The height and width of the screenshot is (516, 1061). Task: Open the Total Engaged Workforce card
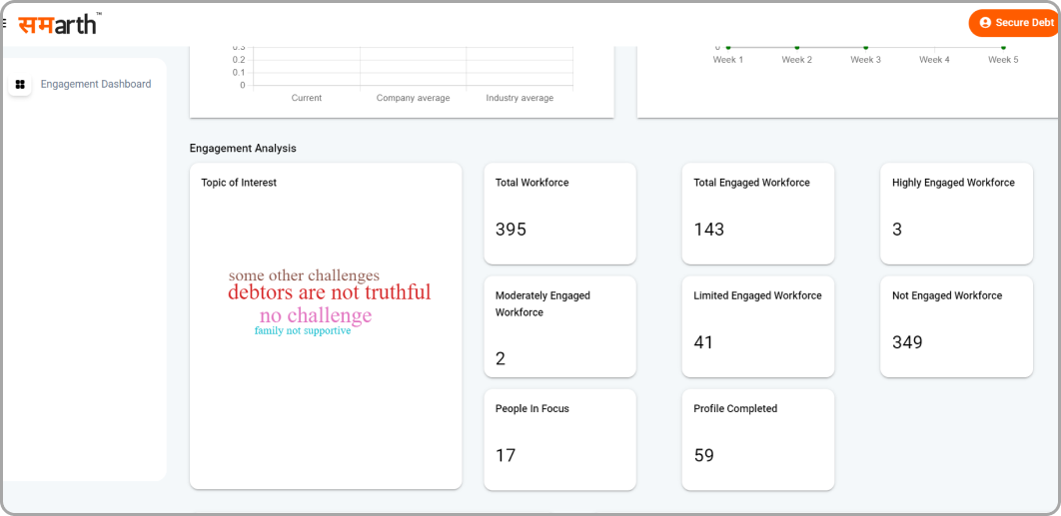point(757,214)
